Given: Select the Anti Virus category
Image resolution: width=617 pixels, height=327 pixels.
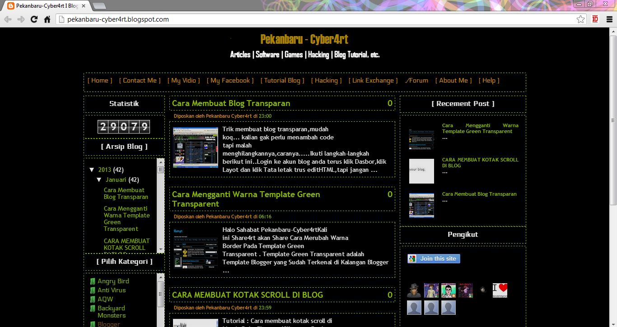Looking at the screenshot, I should pos(112,290).
